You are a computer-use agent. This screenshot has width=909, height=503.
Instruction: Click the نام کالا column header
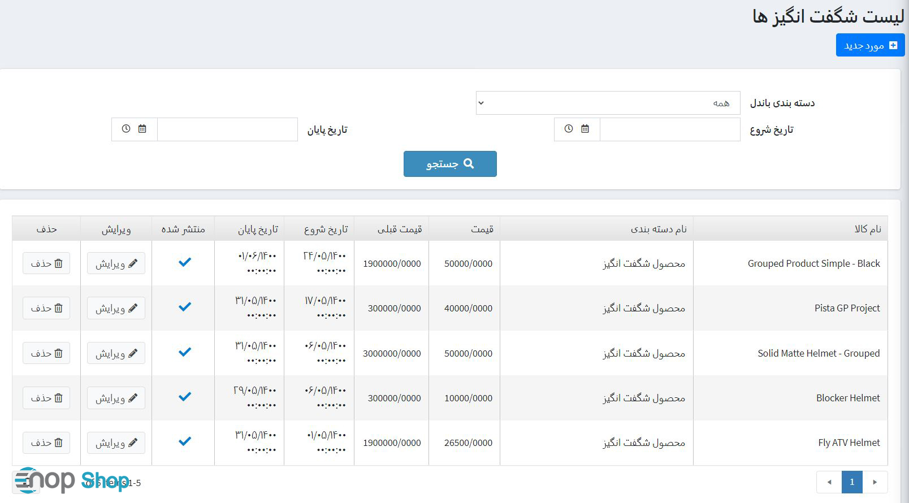pos(790,229)
